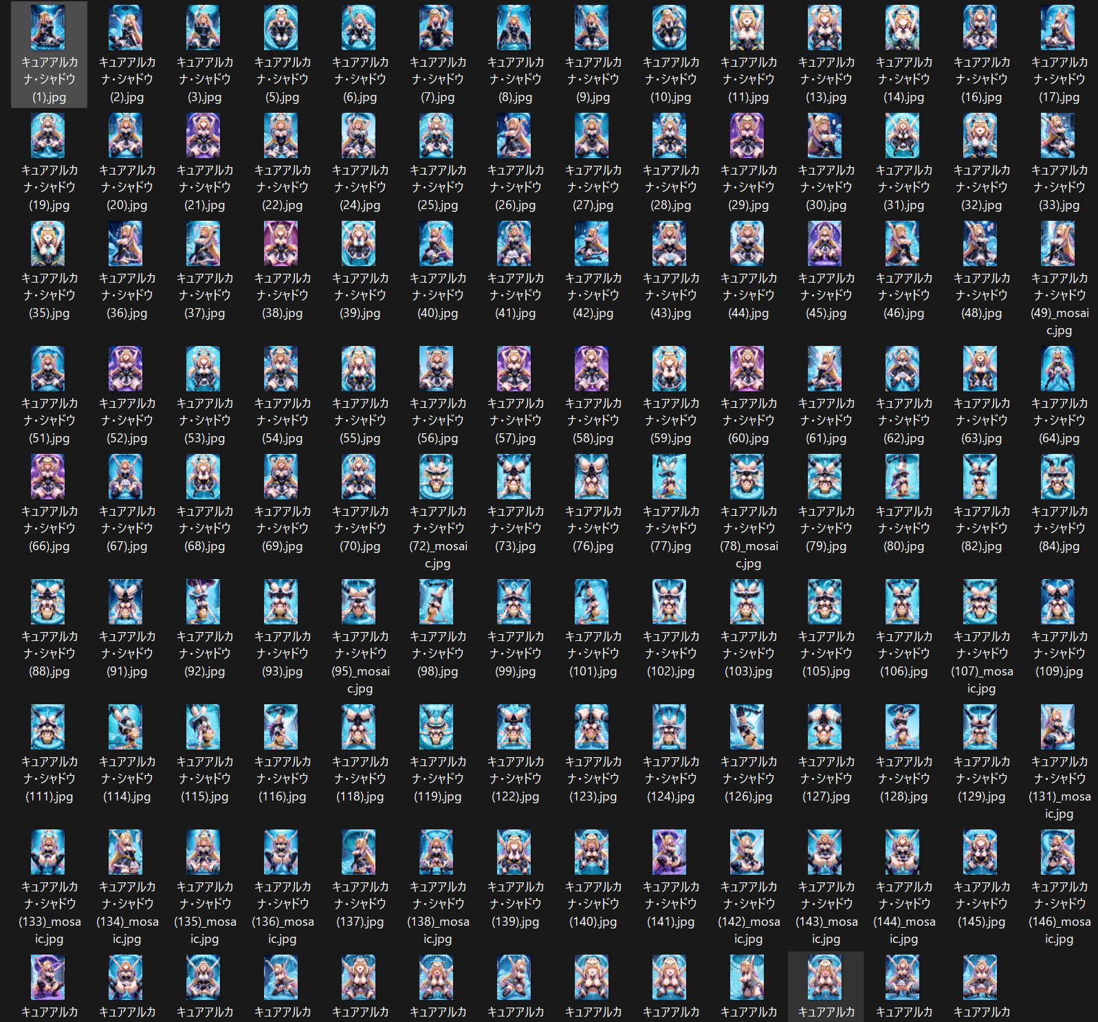Select image (101).jpg
Screen dimensions: 1098x1022
pyautogui.click(x=593, y=629)
